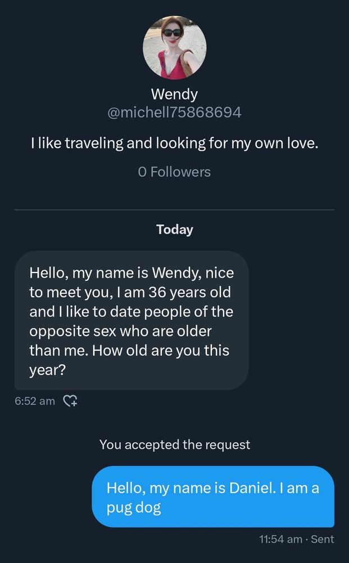Click 'pug dog' in the sent message

[134, 508]
